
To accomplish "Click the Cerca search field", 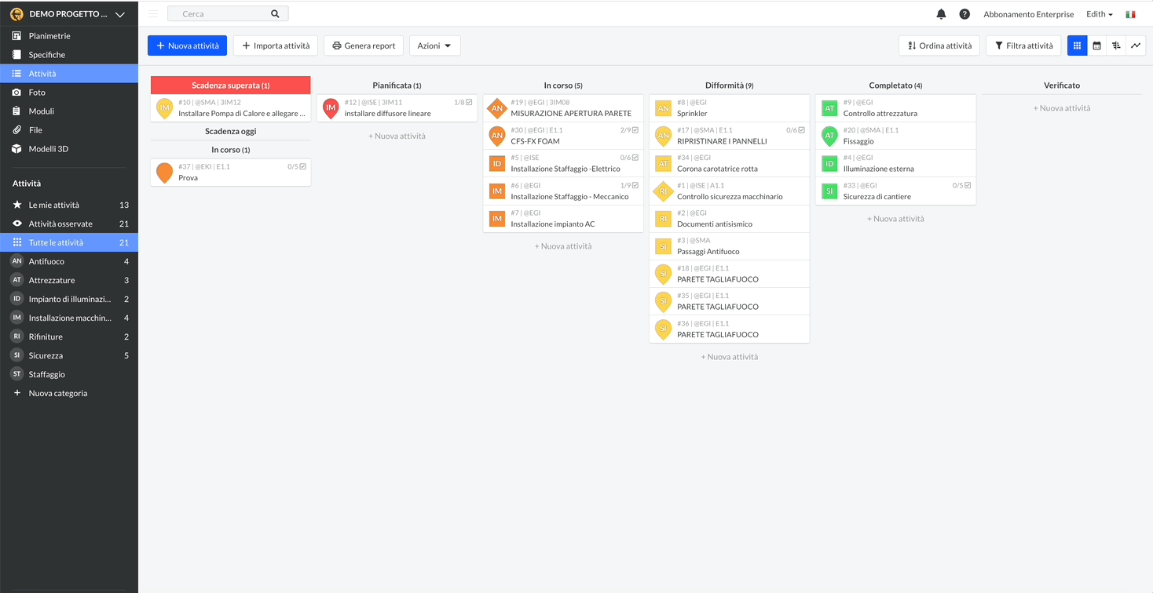I will point(220,14).
